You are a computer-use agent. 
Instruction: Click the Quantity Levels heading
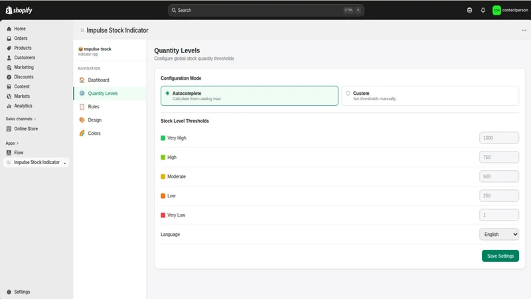[177, 50]
